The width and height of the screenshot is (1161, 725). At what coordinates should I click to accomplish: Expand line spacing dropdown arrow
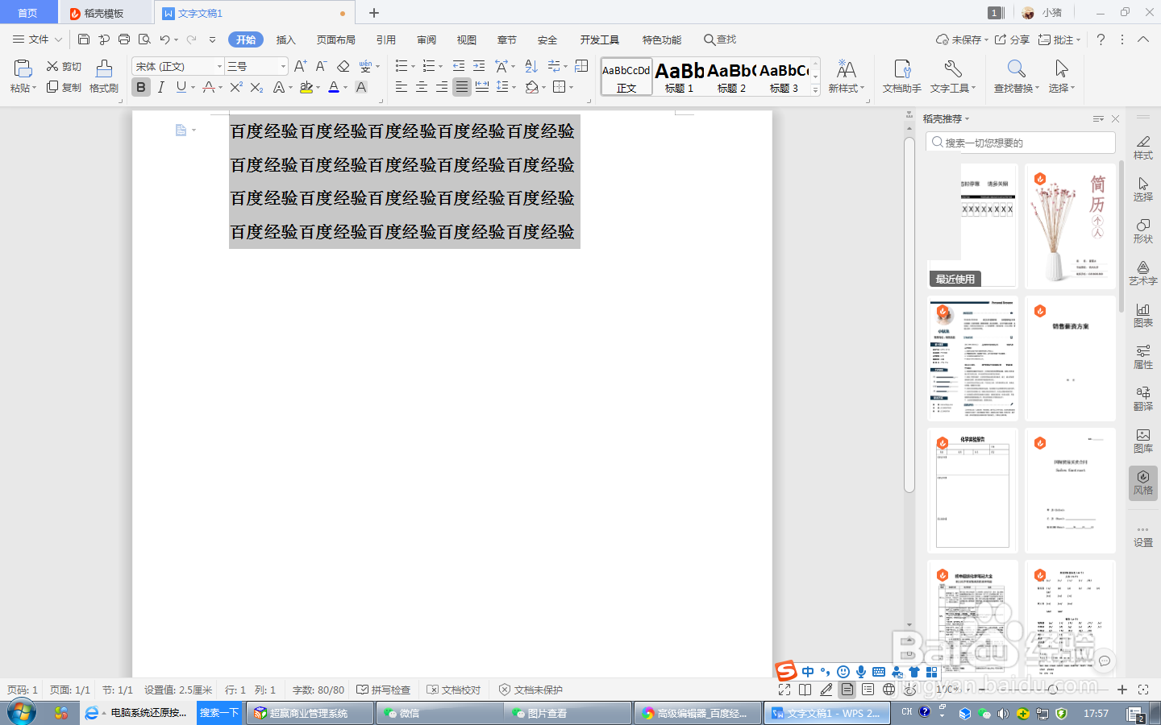[x=514, y=88]
